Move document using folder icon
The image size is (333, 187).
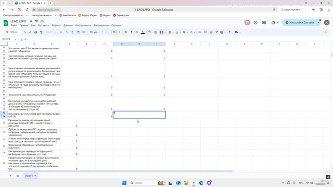[x=36, y=21]
